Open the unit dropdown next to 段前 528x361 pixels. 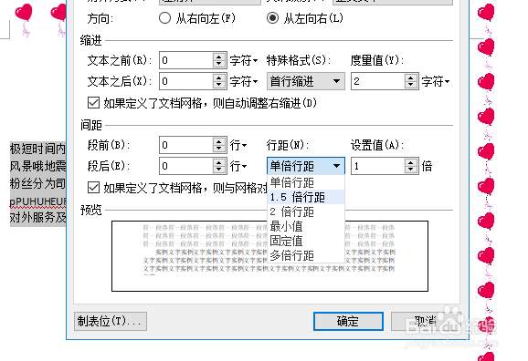coord(238,146)
